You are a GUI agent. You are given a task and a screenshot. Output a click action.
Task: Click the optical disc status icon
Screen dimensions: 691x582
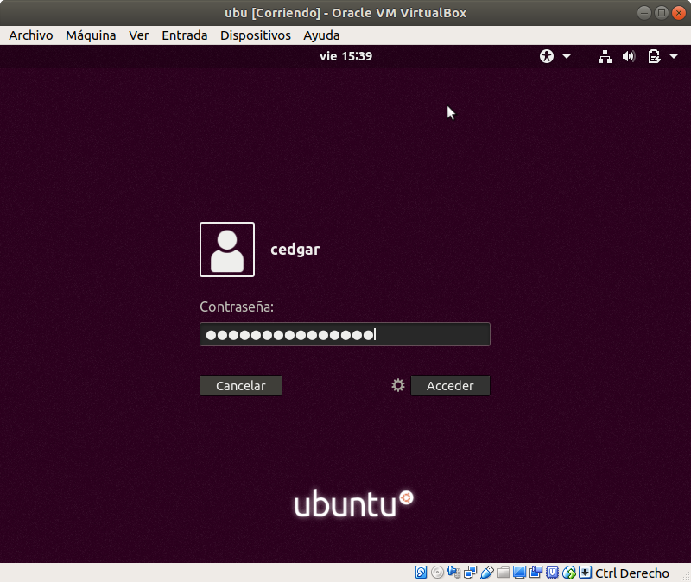(438, 573)
